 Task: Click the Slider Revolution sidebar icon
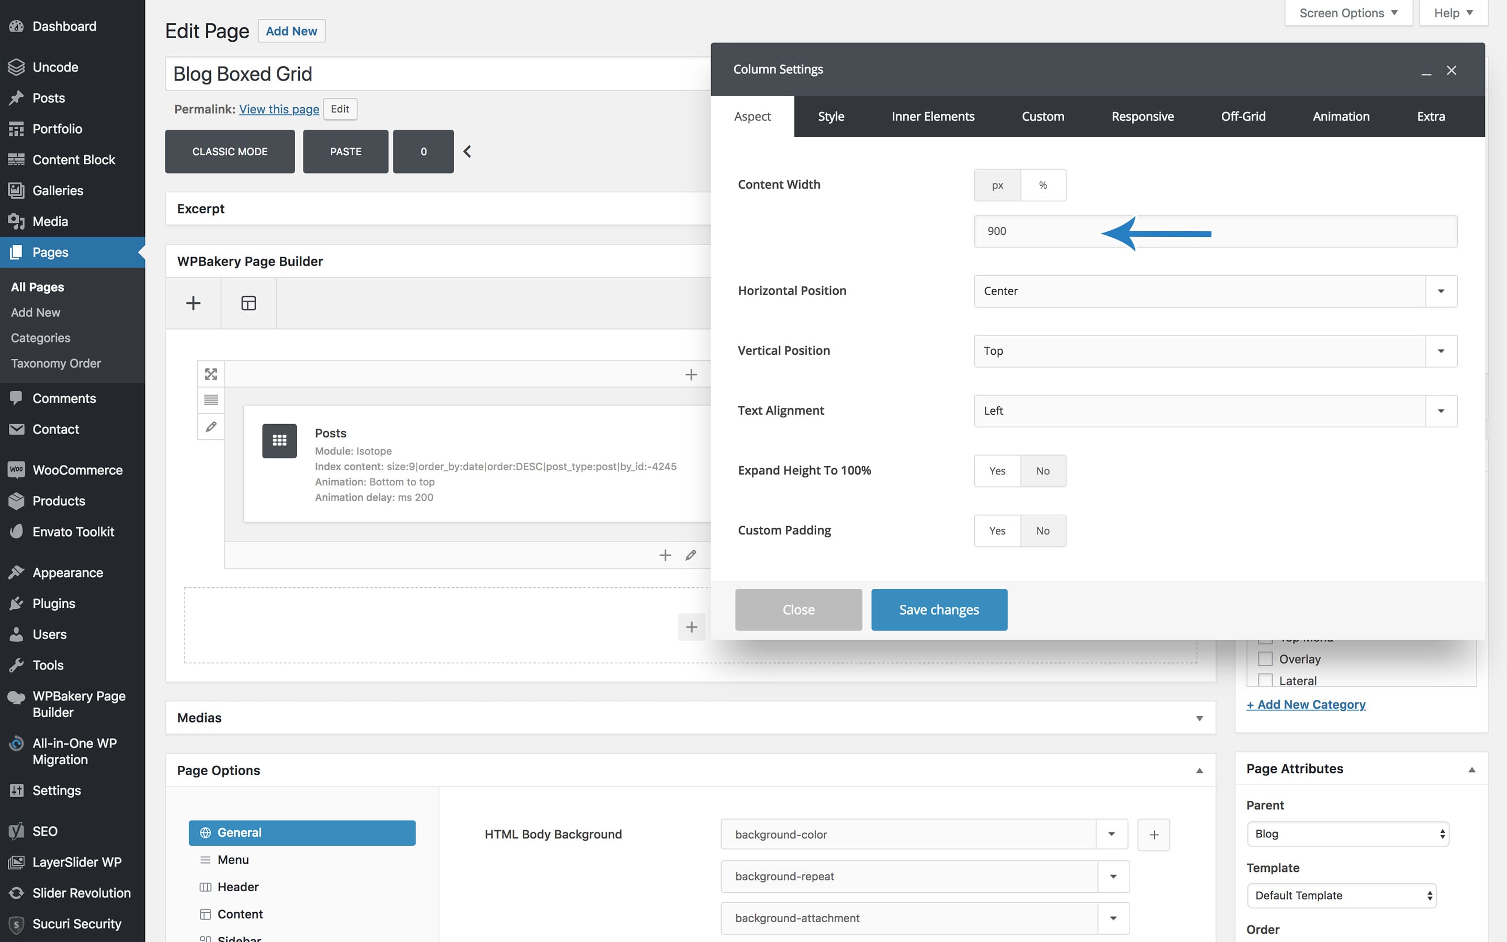click(16, 893)
